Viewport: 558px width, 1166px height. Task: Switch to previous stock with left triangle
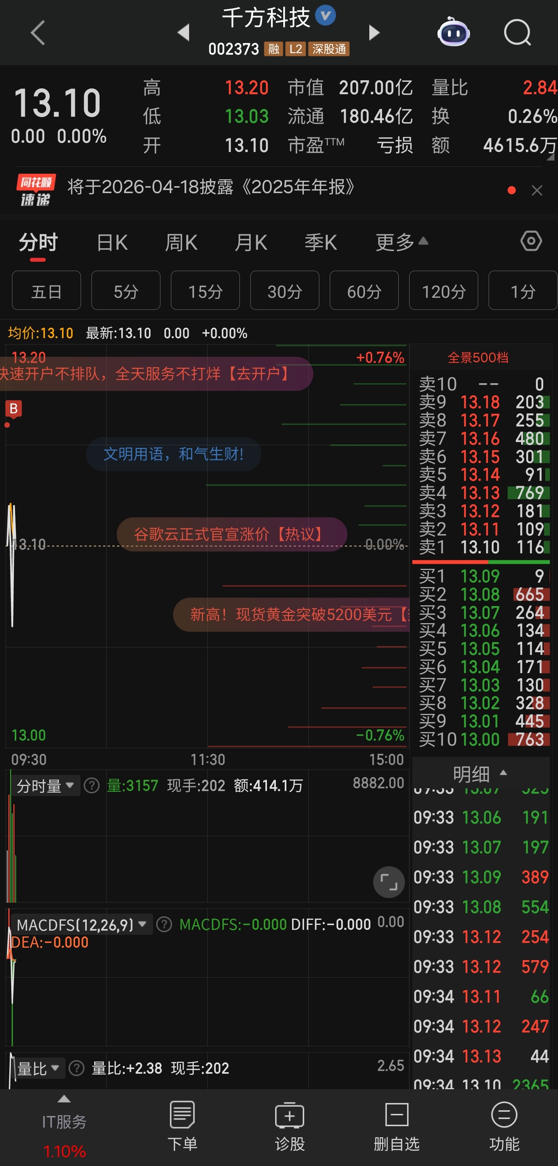click(x=183, y=33)
